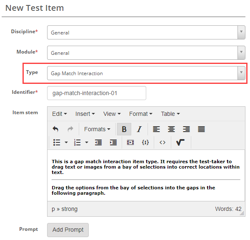Toggle Italic formatting button

(140, 129)
